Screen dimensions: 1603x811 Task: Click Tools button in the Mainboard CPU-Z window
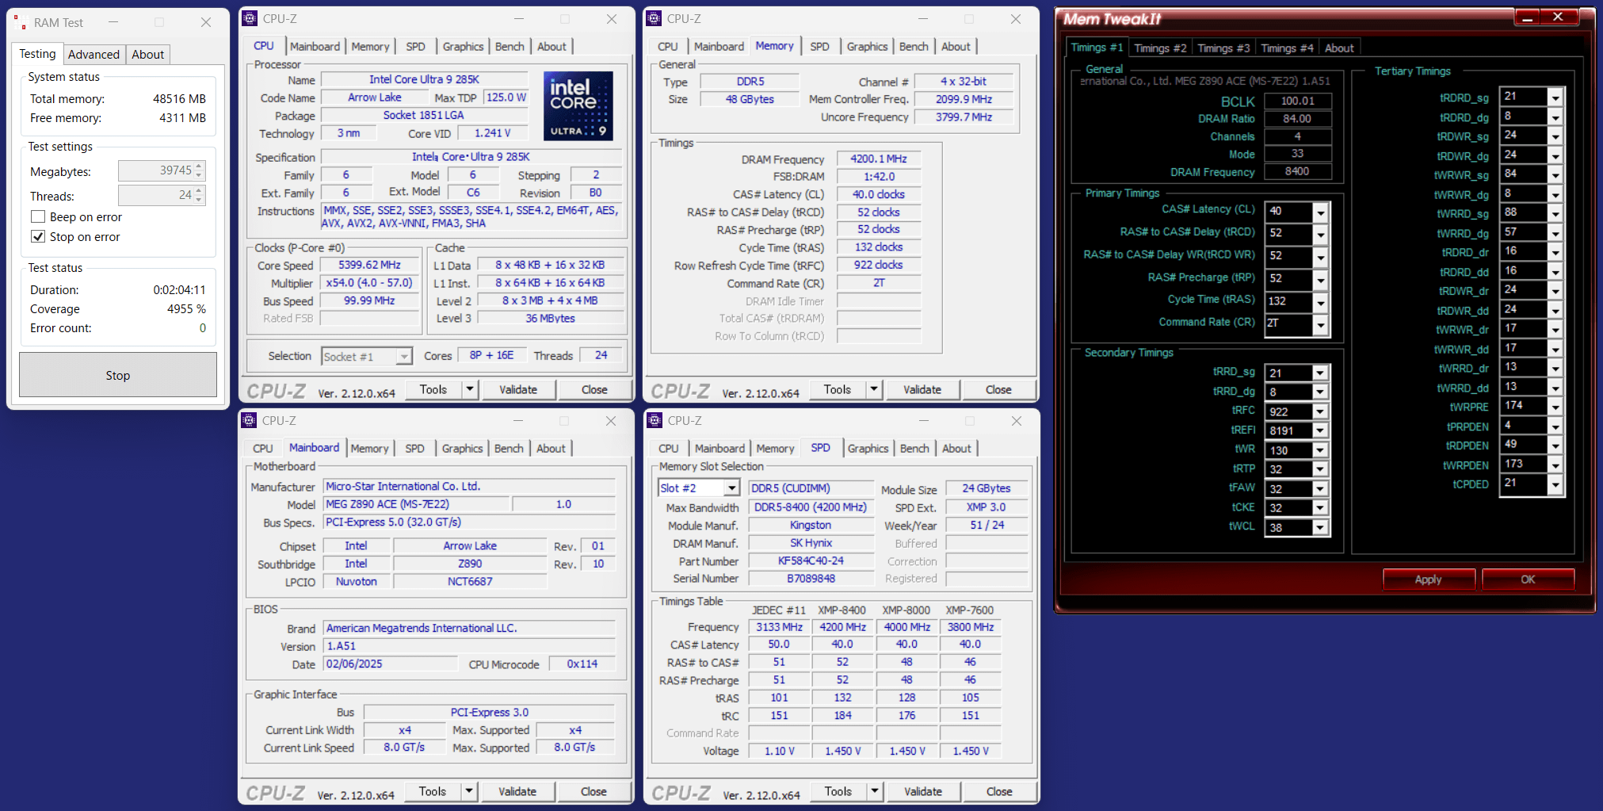433,791
